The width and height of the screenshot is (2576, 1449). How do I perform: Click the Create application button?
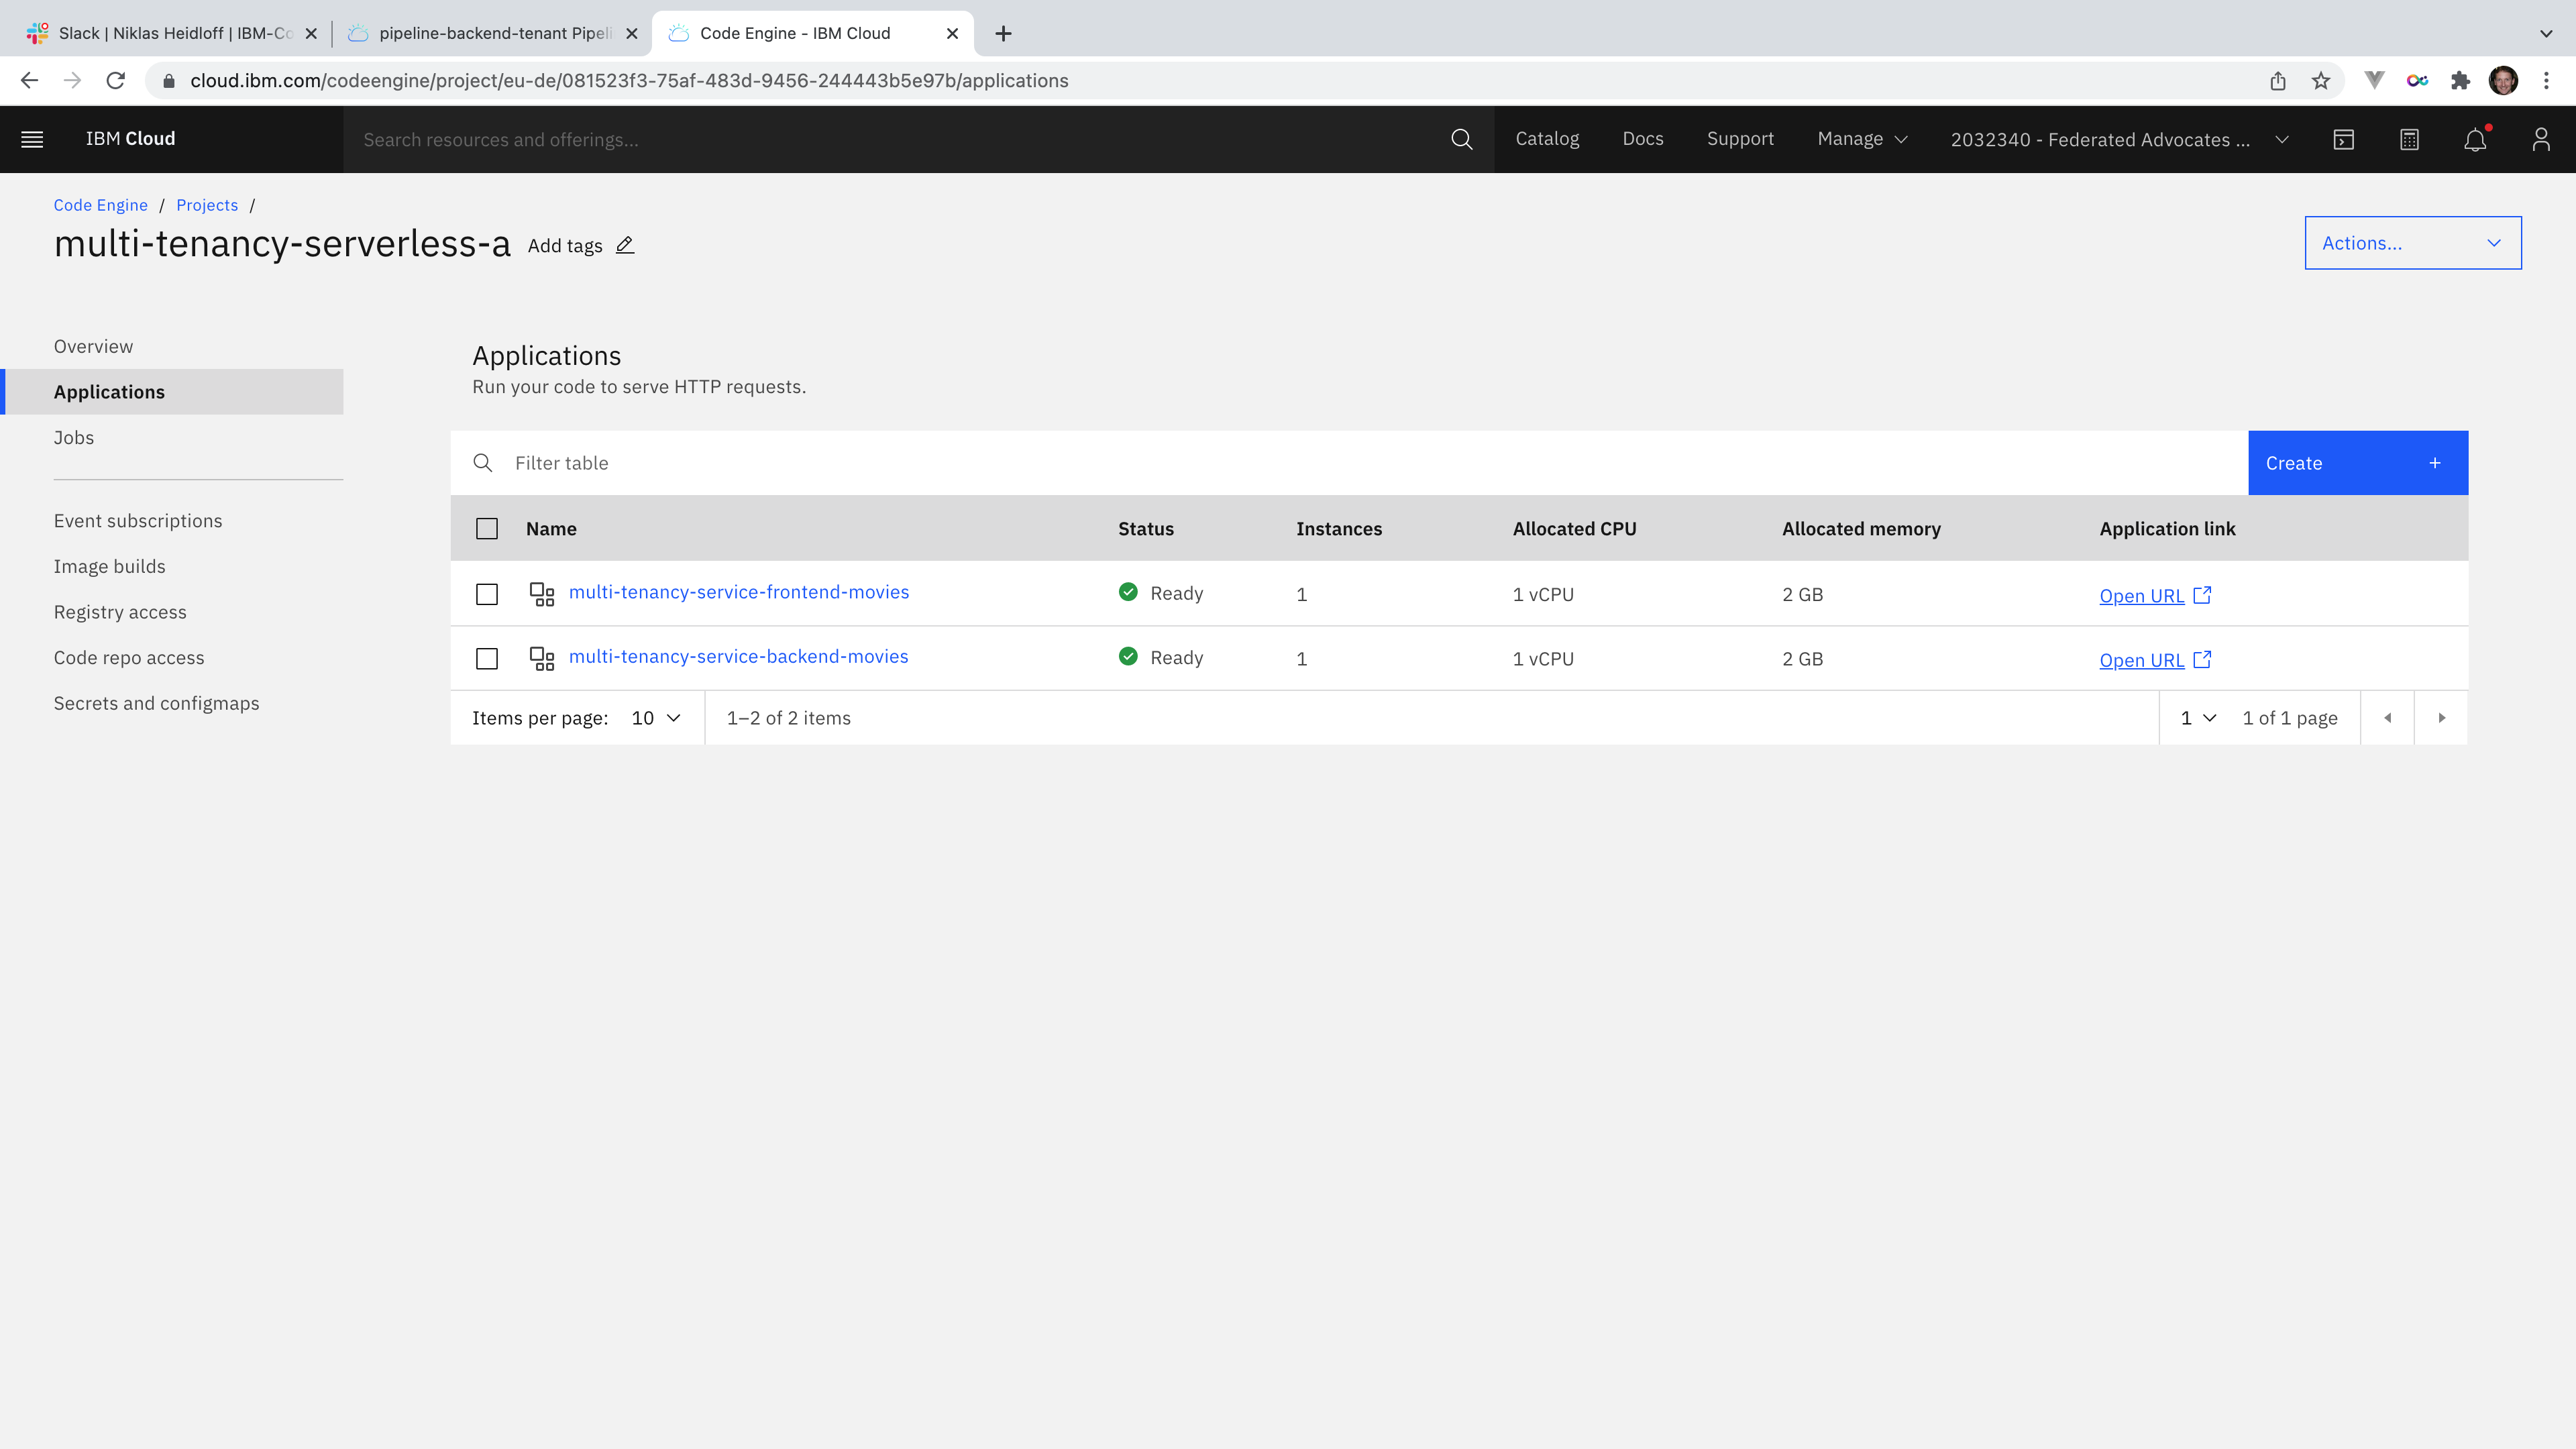pos(2357,463)
